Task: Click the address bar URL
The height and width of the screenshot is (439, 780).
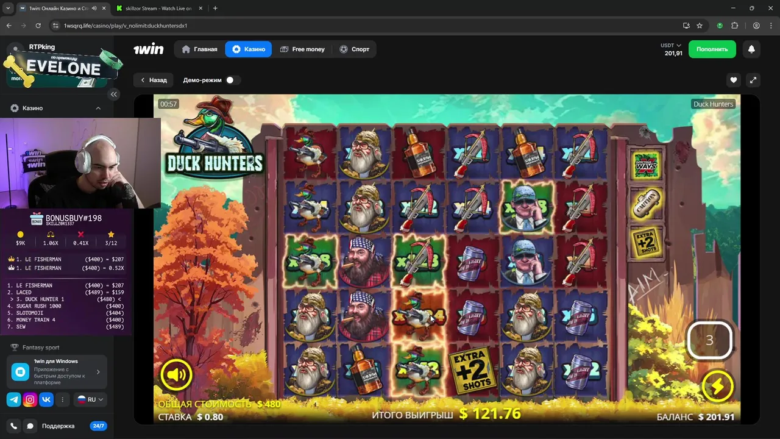Action: click(x=125, y=26)
